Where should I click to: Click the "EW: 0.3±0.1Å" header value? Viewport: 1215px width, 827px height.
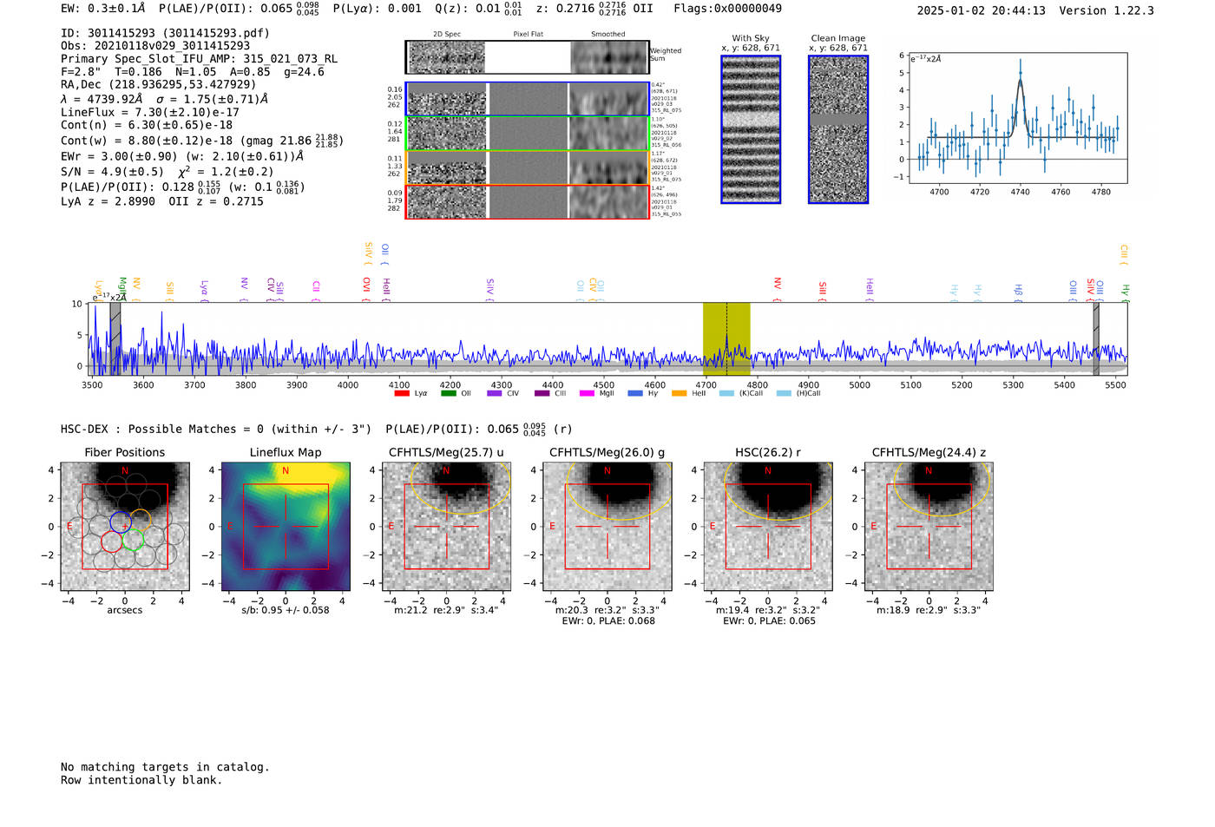103,9
